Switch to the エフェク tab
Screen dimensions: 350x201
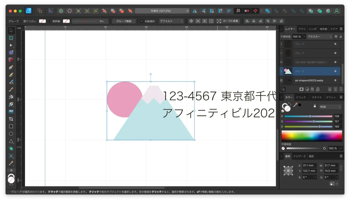301,97
